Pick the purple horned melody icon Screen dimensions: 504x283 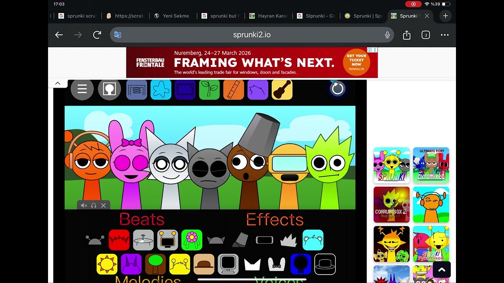coord(131,264)
